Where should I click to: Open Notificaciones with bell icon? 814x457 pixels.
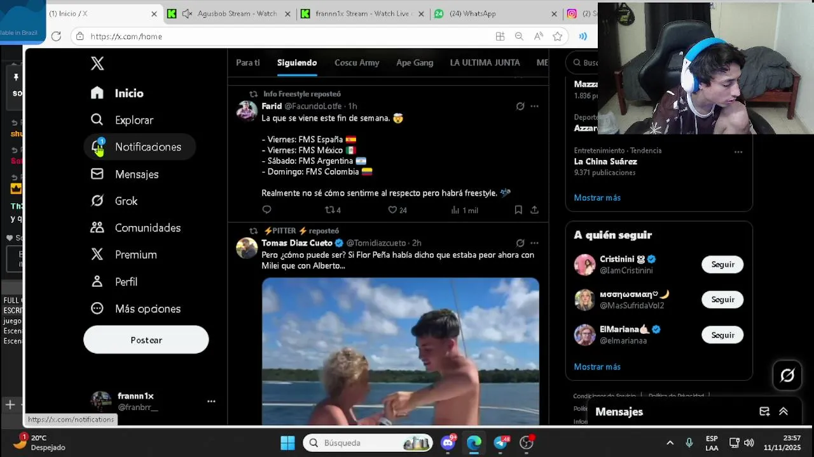pos(139,147)
